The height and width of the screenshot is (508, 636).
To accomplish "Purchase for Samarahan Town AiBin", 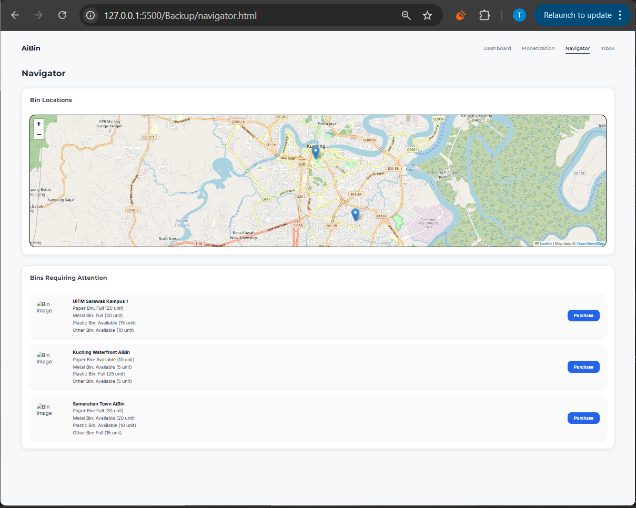I will click(583, 418).
